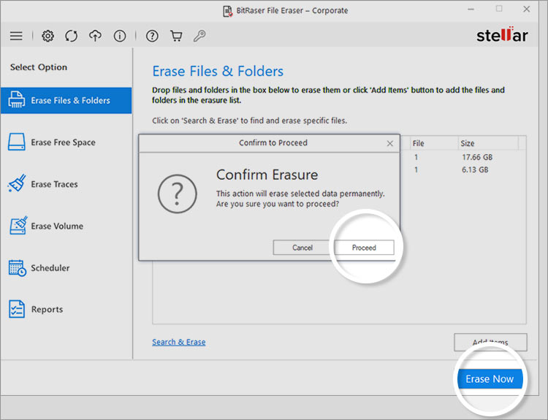This screenshot has width=548, height=420.
Task: Cancel the Confirm Erasure dialog
Action: pos(302,248)
